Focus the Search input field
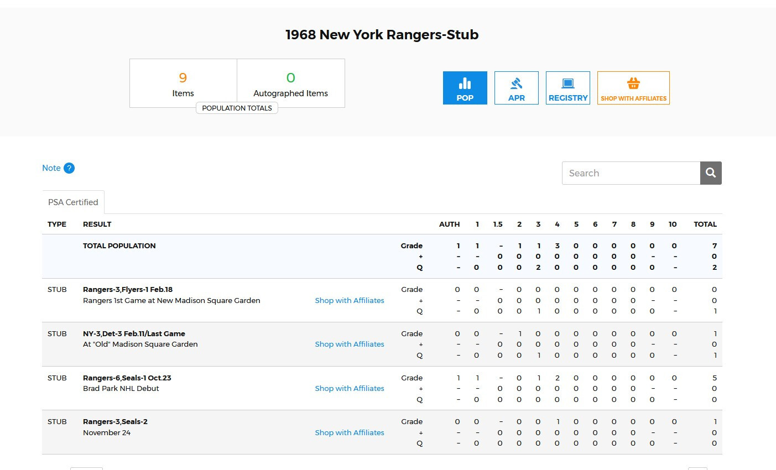Image resolution: width=776 pixels, height=470 pixels. coord(631,173)
